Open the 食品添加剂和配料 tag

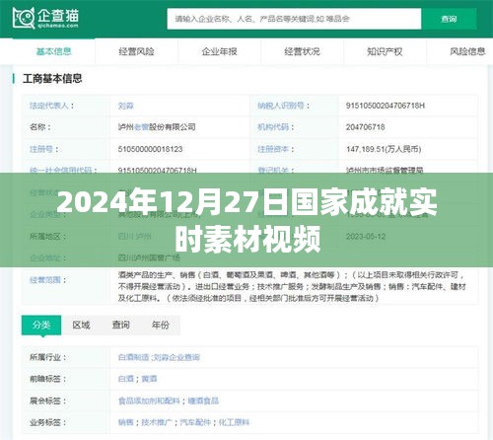click(149, 401)
